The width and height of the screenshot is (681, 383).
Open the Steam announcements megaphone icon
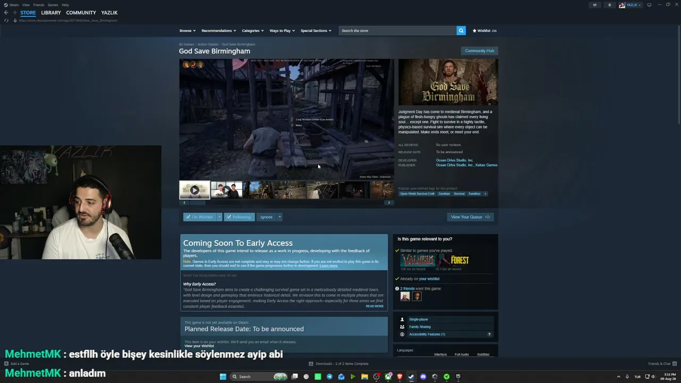(x=595, y=5)
